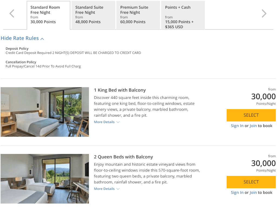Image resolution: width=277 pixels, height=212 pixels.
Task: Click chevron beside King Bed More Details
Action: [x=118, y=122]
